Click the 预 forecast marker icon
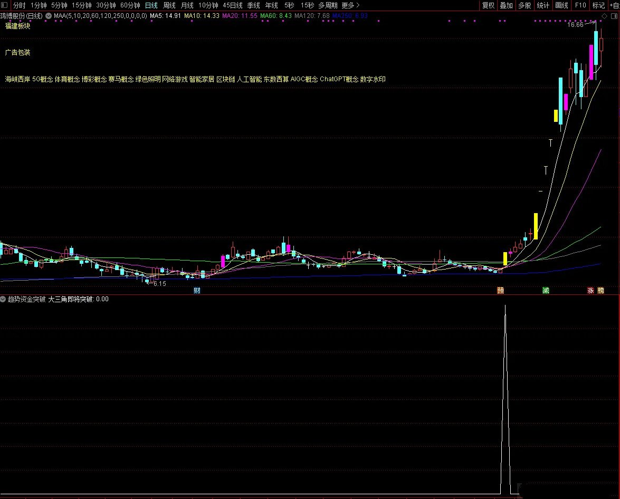This screenshot has height=499, width=620. click(x=500, y=291)
